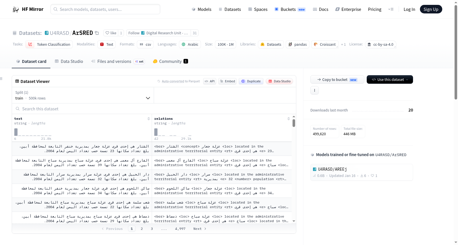Click the API button in Dataset Viewer

click(210, 81)
